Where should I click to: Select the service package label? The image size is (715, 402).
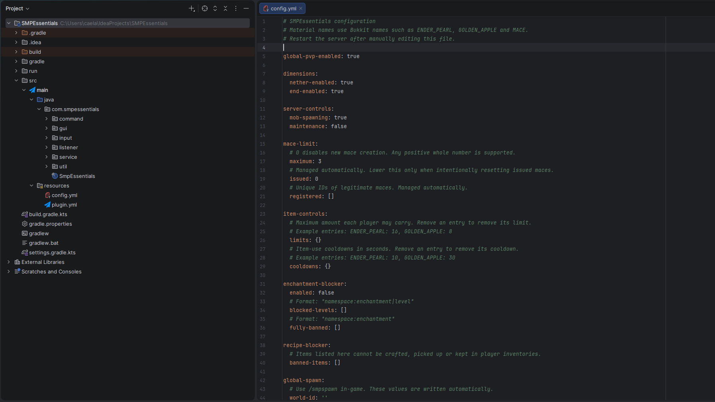point(68,157)
